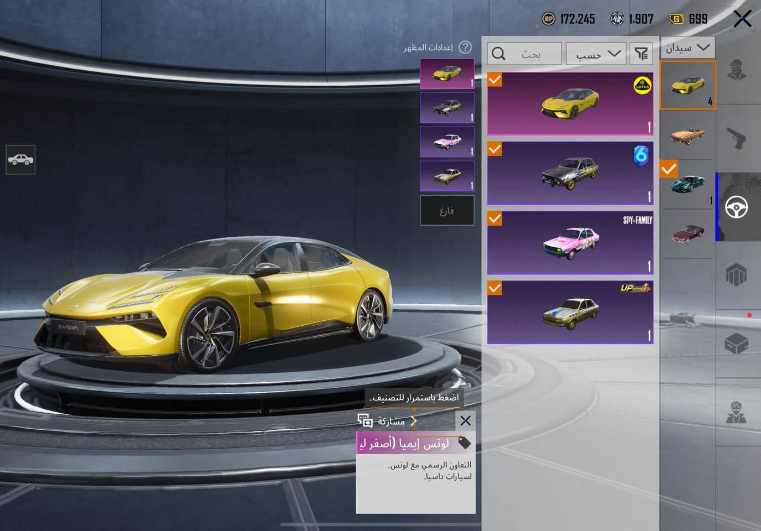
Task: Click the help icon beside إعدادات المظهر
Action: pos(466,48)
